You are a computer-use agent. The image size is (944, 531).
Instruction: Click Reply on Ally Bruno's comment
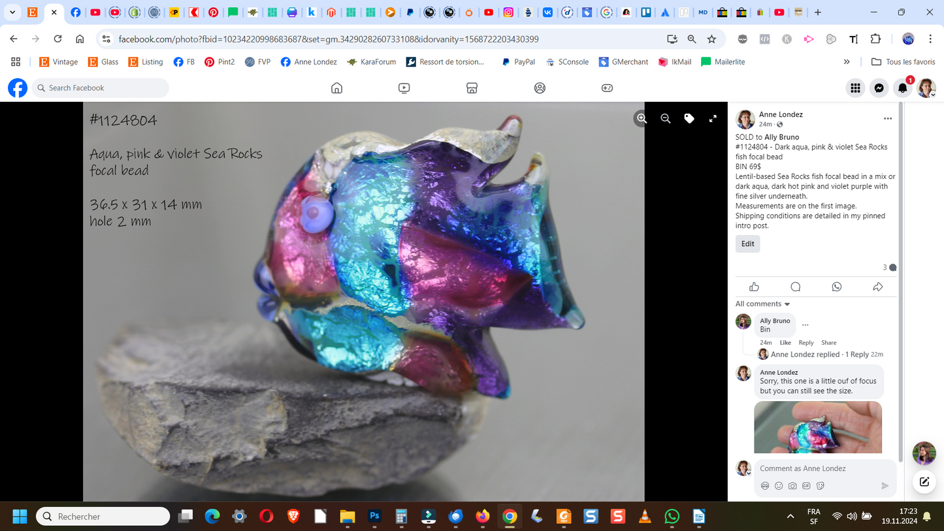[x=806, y=342]
